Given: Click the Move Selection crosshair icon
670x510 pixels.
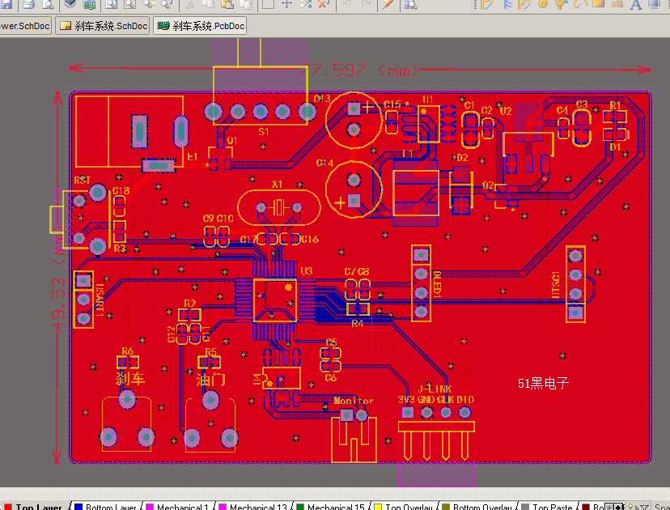Looking at the screenshot, I should pyautogui.click(x=286, y=4).
